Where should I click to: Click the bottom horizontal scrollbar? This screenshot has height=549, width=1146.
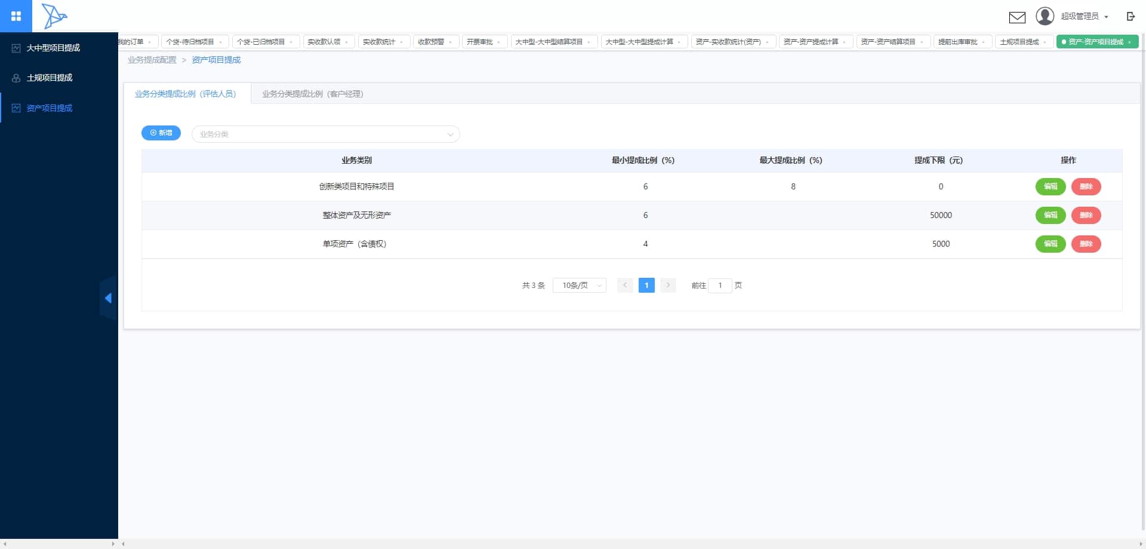(x=631, y=544)
